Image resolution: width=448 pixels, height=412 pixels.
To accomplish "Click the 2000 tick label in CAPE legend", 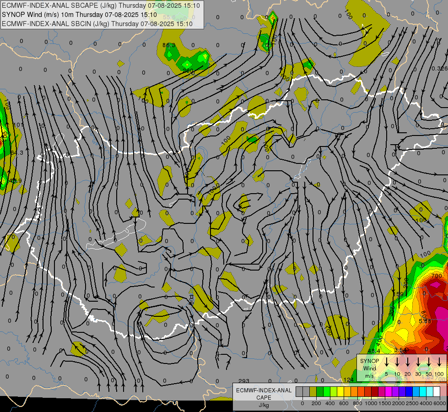I will tap(399, 403).
